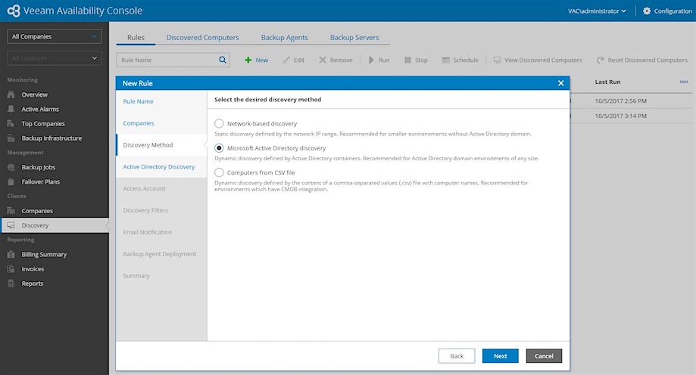Expand the All Companies dropdown
The image size is (696, 375).
pos(54,36)
